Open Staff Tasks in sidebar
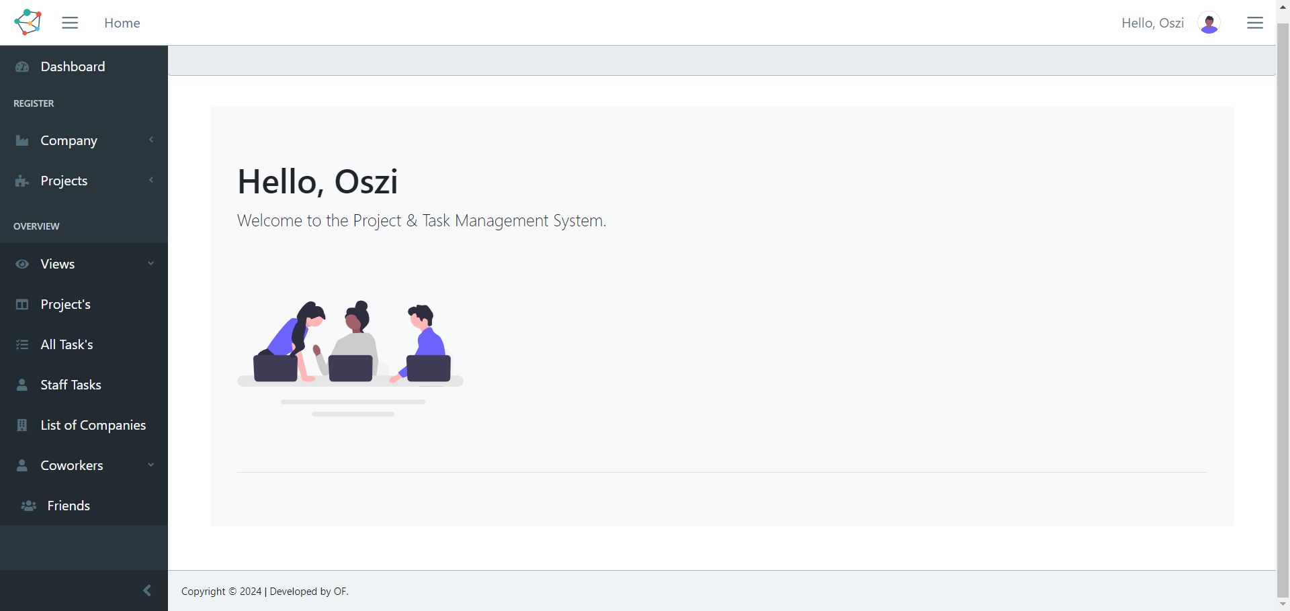This screenshot has width=1290, height=611. coord(71,385)
